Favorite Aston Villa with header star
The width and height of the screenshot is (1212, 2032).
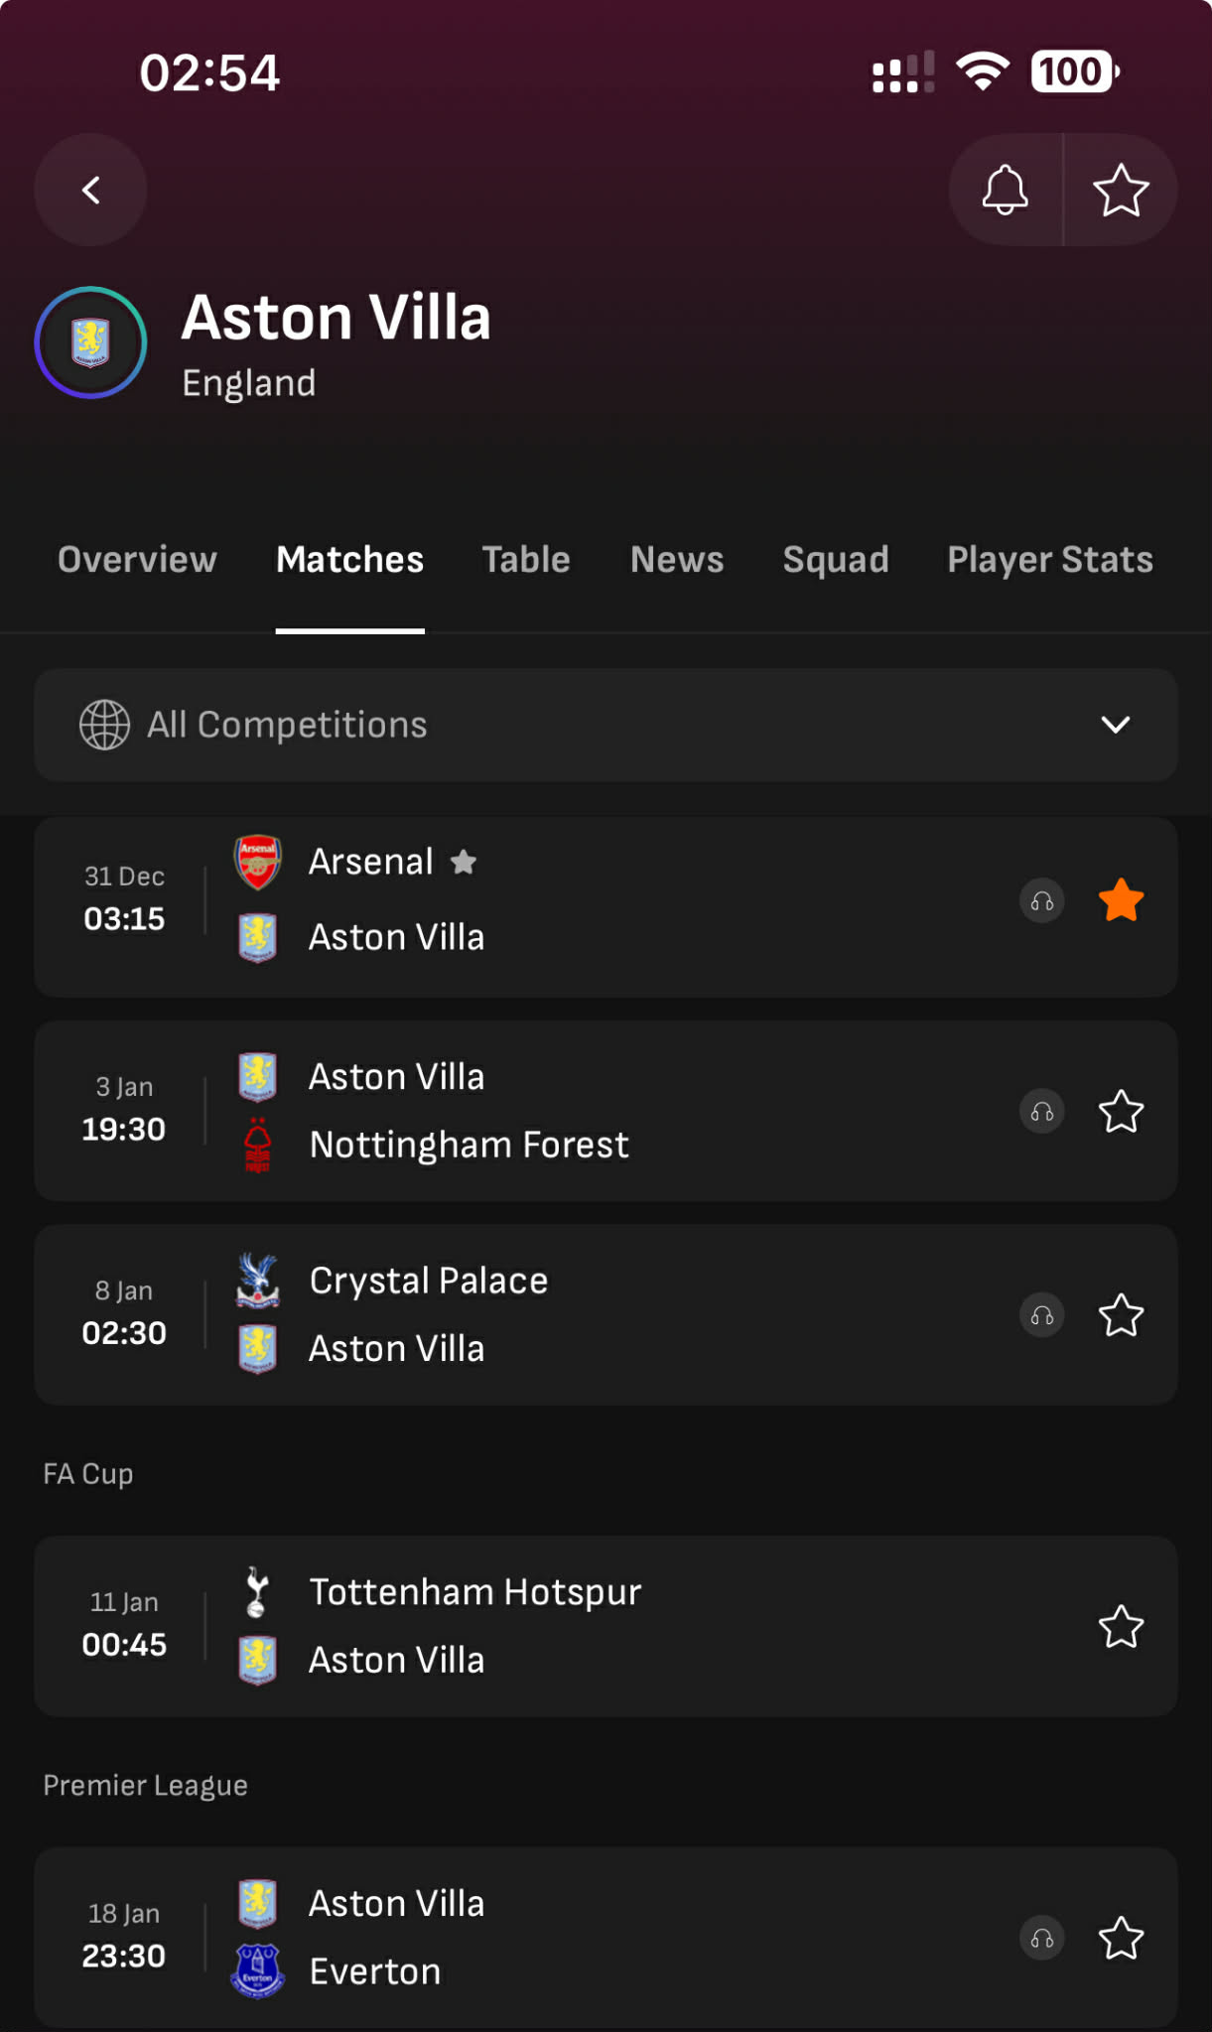[x=1121, y=190]
